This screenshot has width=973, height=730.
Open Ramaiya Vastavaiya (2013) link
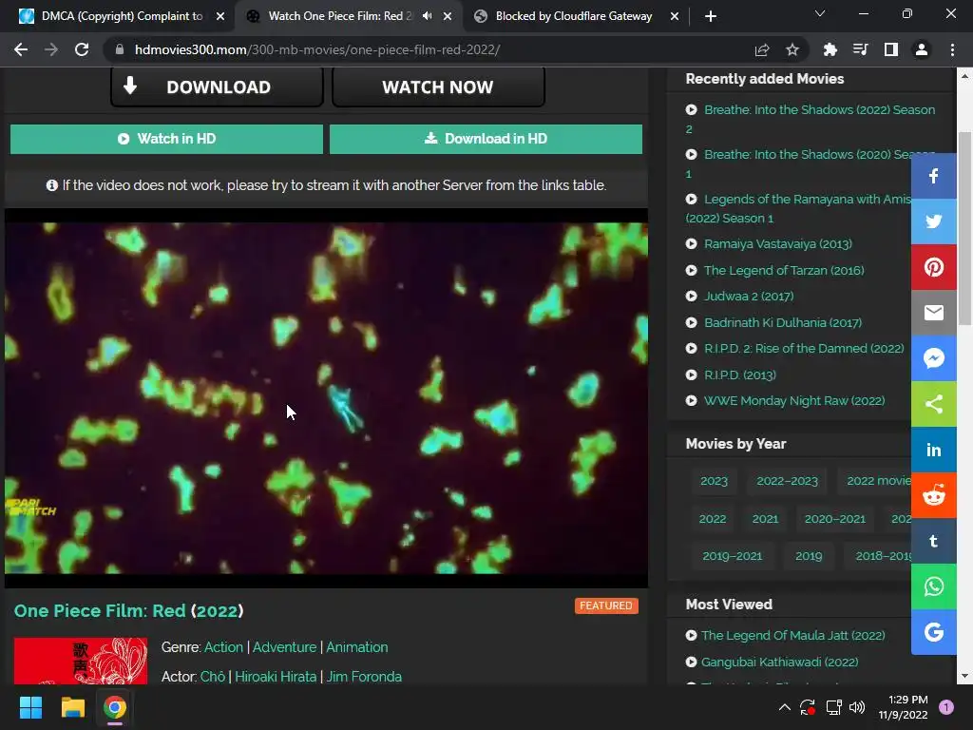click(x=777, y=244)
